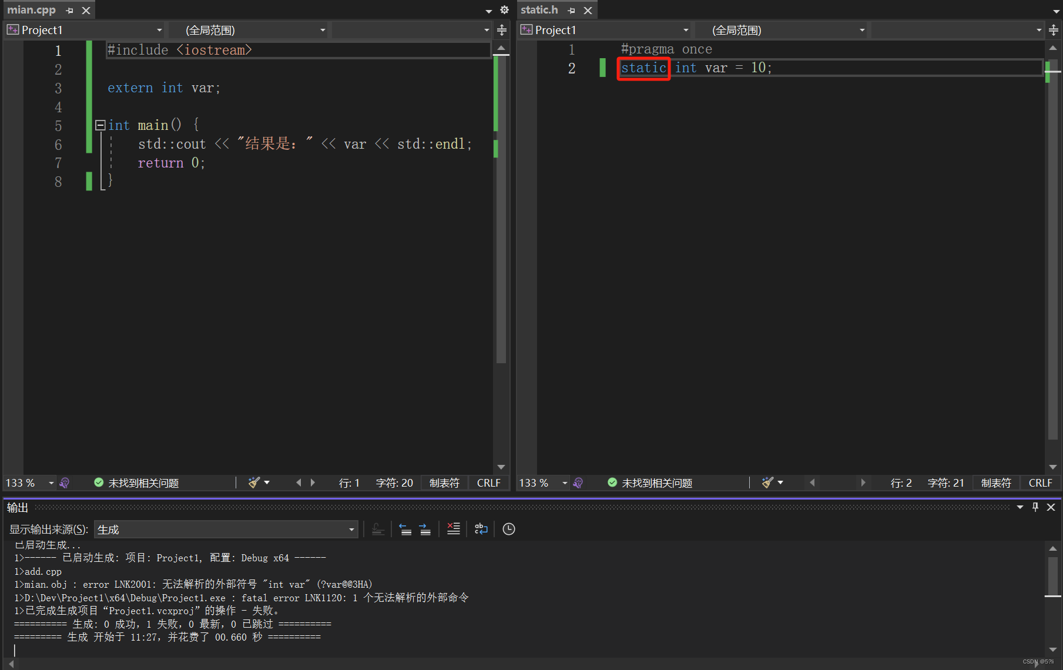Screen dimensions: 1063x670
Task: Close the static.h tab
Action: [588, 11]
